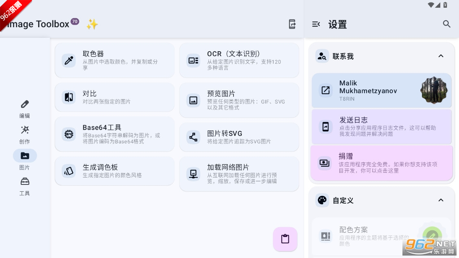Switch to the 创作 tab

25,134
